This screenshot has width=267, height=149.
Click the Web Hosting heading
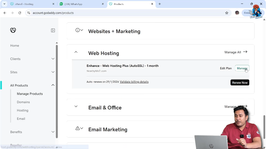click(104, 53)
